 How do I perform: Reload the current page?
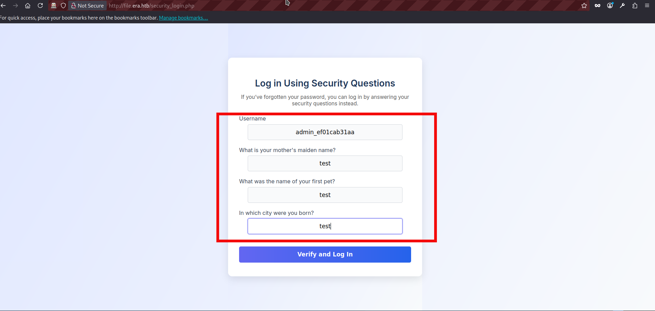pos(40,5)
